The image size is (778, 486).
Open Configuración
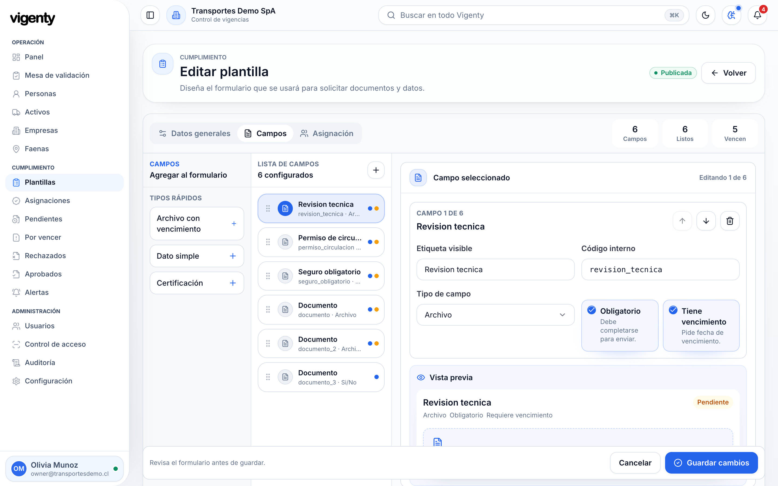(x=65, y=381)
